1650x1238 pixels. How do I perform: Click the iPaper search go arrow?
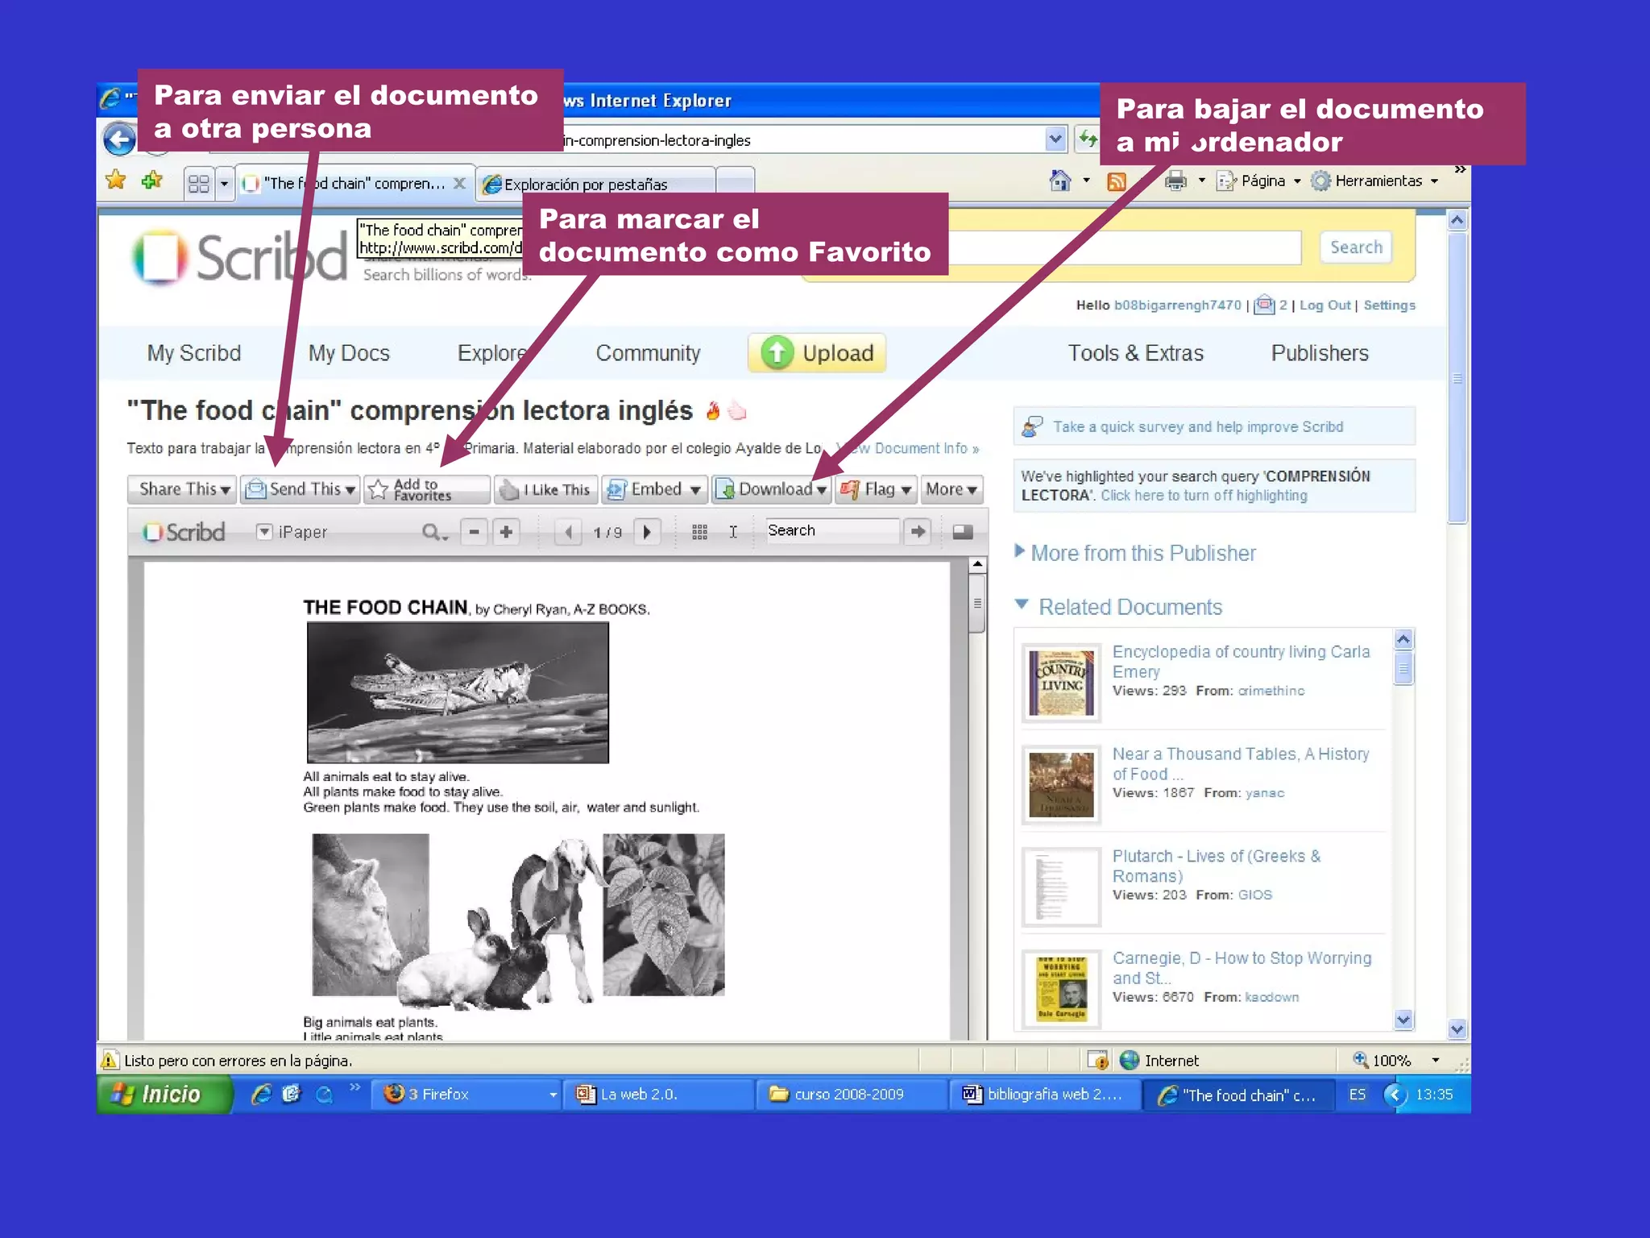pos(918,531)
